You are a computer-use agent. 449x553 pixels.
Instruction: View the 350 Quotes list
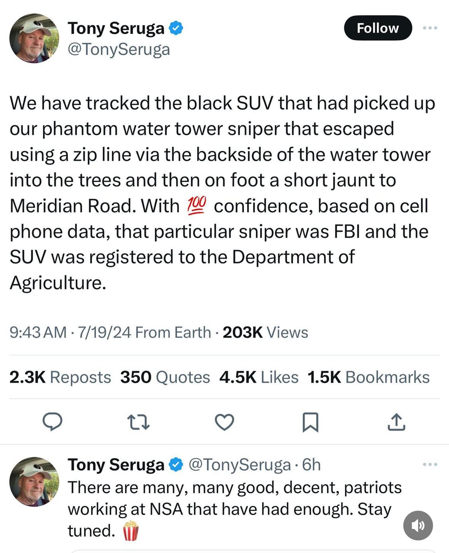click(x=165, y=377)
